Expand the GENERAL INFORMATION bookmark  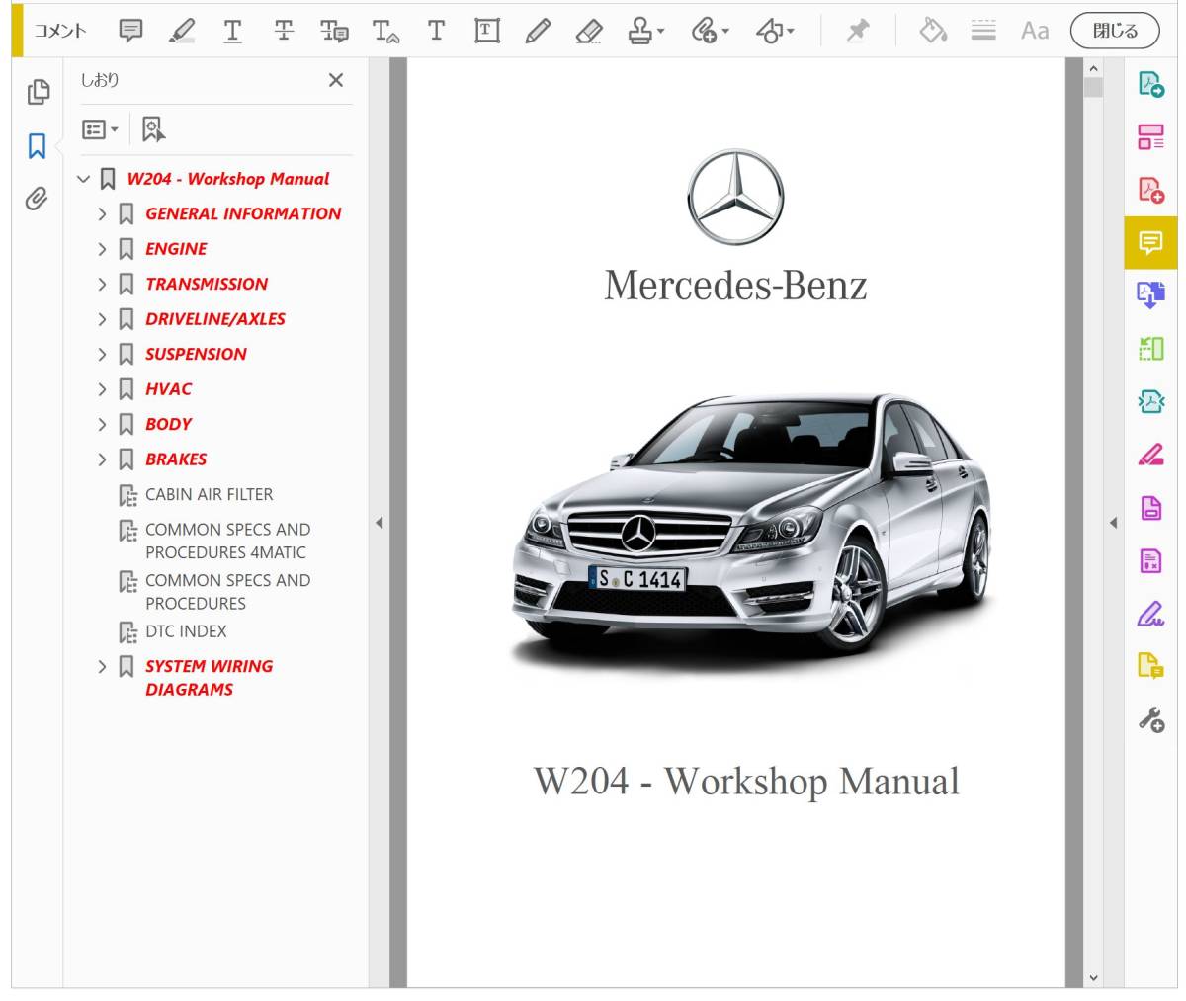coord(102,213)
